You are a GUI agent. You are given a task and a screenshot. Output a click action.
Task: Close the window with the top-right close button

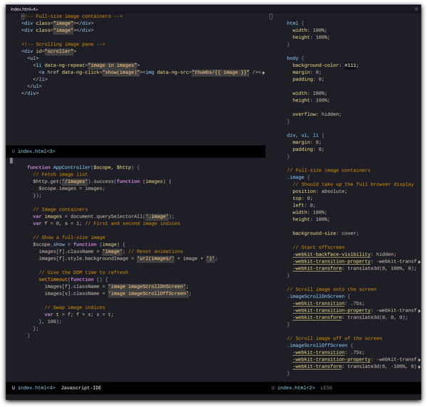coord(416,9)
